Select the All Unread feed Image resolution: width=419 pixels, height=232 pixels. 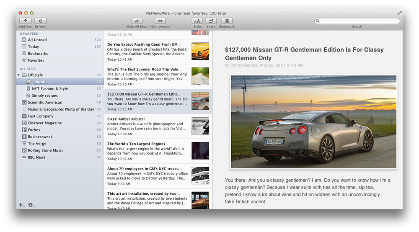pos(37,40)
